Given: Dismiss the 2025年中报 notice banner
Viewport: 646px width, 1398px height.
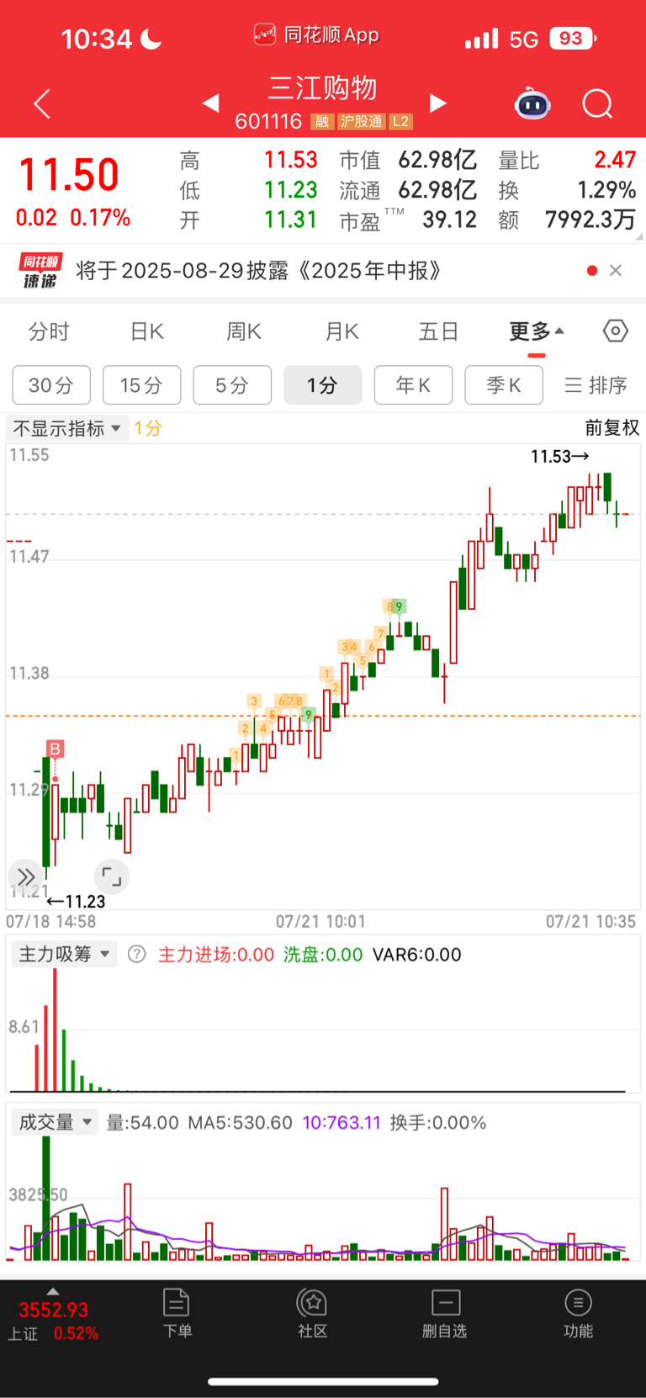Looking at the screenshot, I should tap(616, 270).
